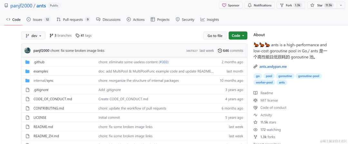This screenshot has height=144, width=348.
Task: View the 41 tags link
Action: coord(83,35)
